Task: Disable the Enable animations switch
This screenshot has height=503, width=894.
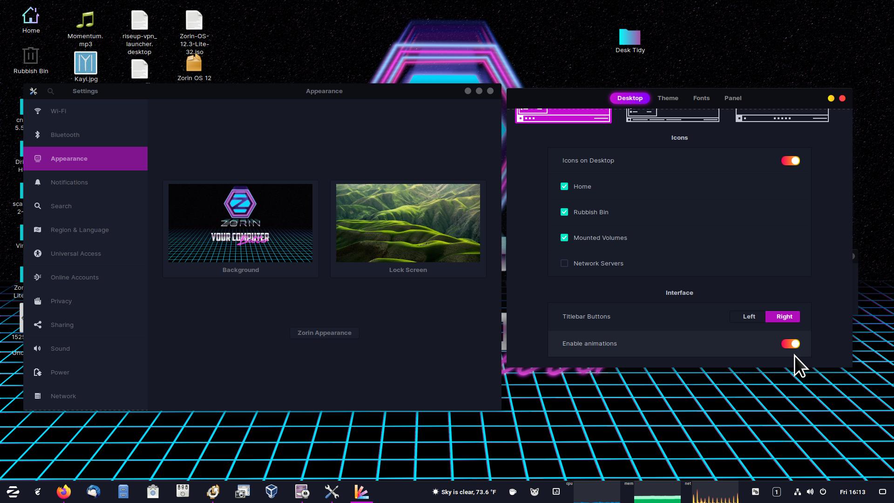Action: point(790,344)
